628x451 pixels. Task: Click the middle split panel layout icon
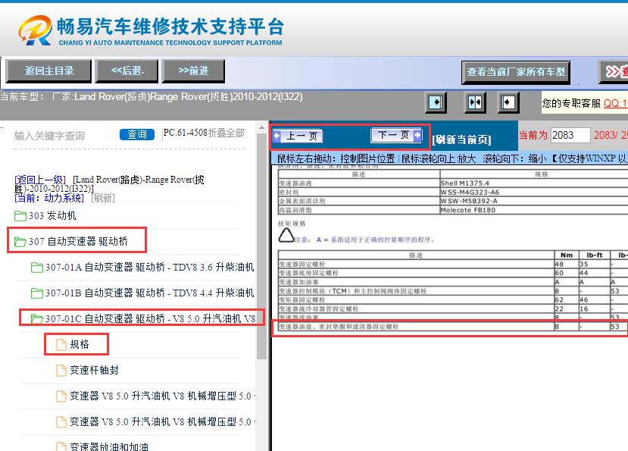(475, 102)
